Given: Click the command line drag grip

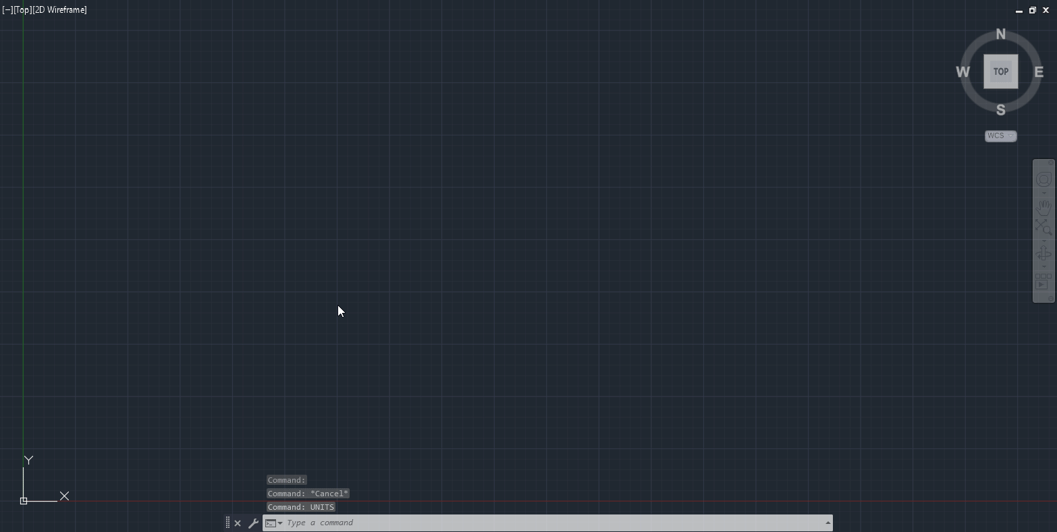Looking at the screenshot, I should [227, 523].
